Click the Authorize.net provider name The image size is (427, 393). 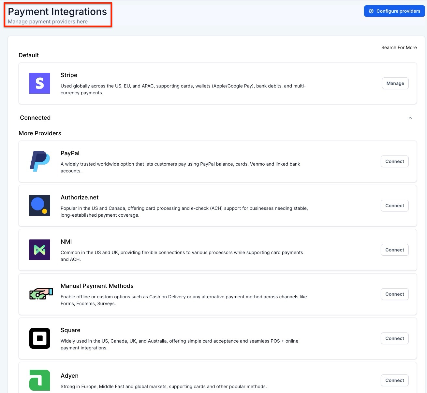click(80, 197)
